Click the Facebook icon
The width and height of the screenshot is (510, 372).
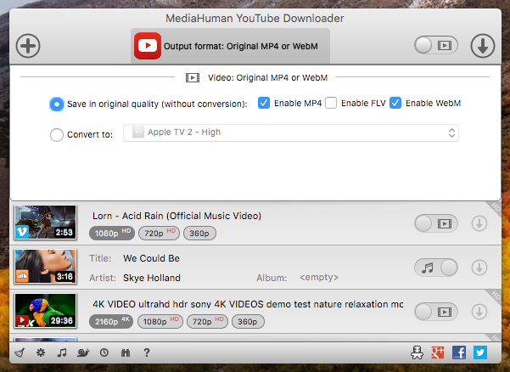click(x=459, y=352)
